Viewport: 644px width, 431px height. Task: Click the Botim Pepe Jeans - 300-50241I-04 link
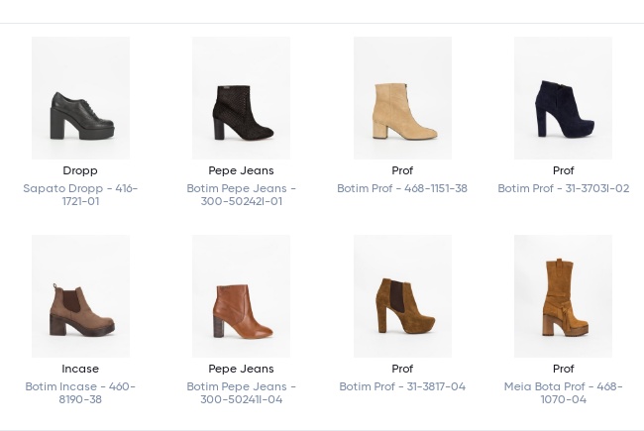click(x=241, y=392)
